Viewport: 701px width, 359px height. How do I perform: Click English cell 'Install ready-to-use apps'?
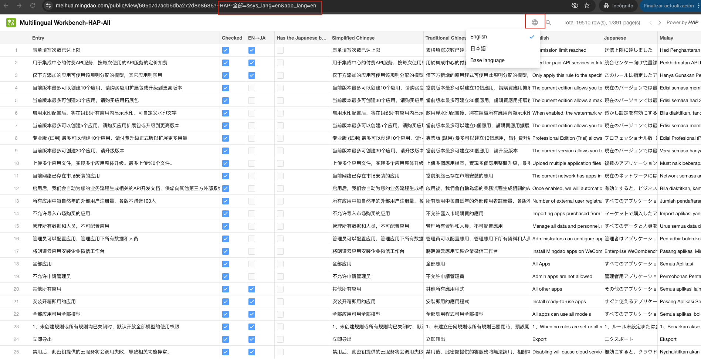click(559, 302)
